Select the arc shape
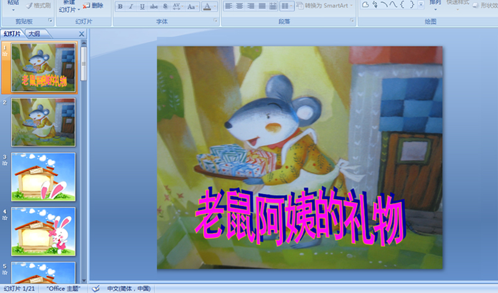The width and height of the screenshot is (498, 293). coord(384,4)
